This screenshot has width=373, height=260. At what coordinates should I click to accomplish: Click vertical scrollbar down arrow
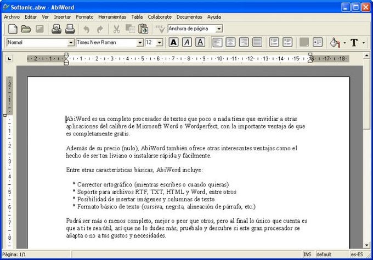(x=366, y=245)
